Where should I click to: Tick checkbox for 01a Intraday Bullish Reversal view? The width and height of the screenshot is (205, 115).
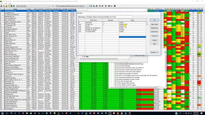click(115, 64)
